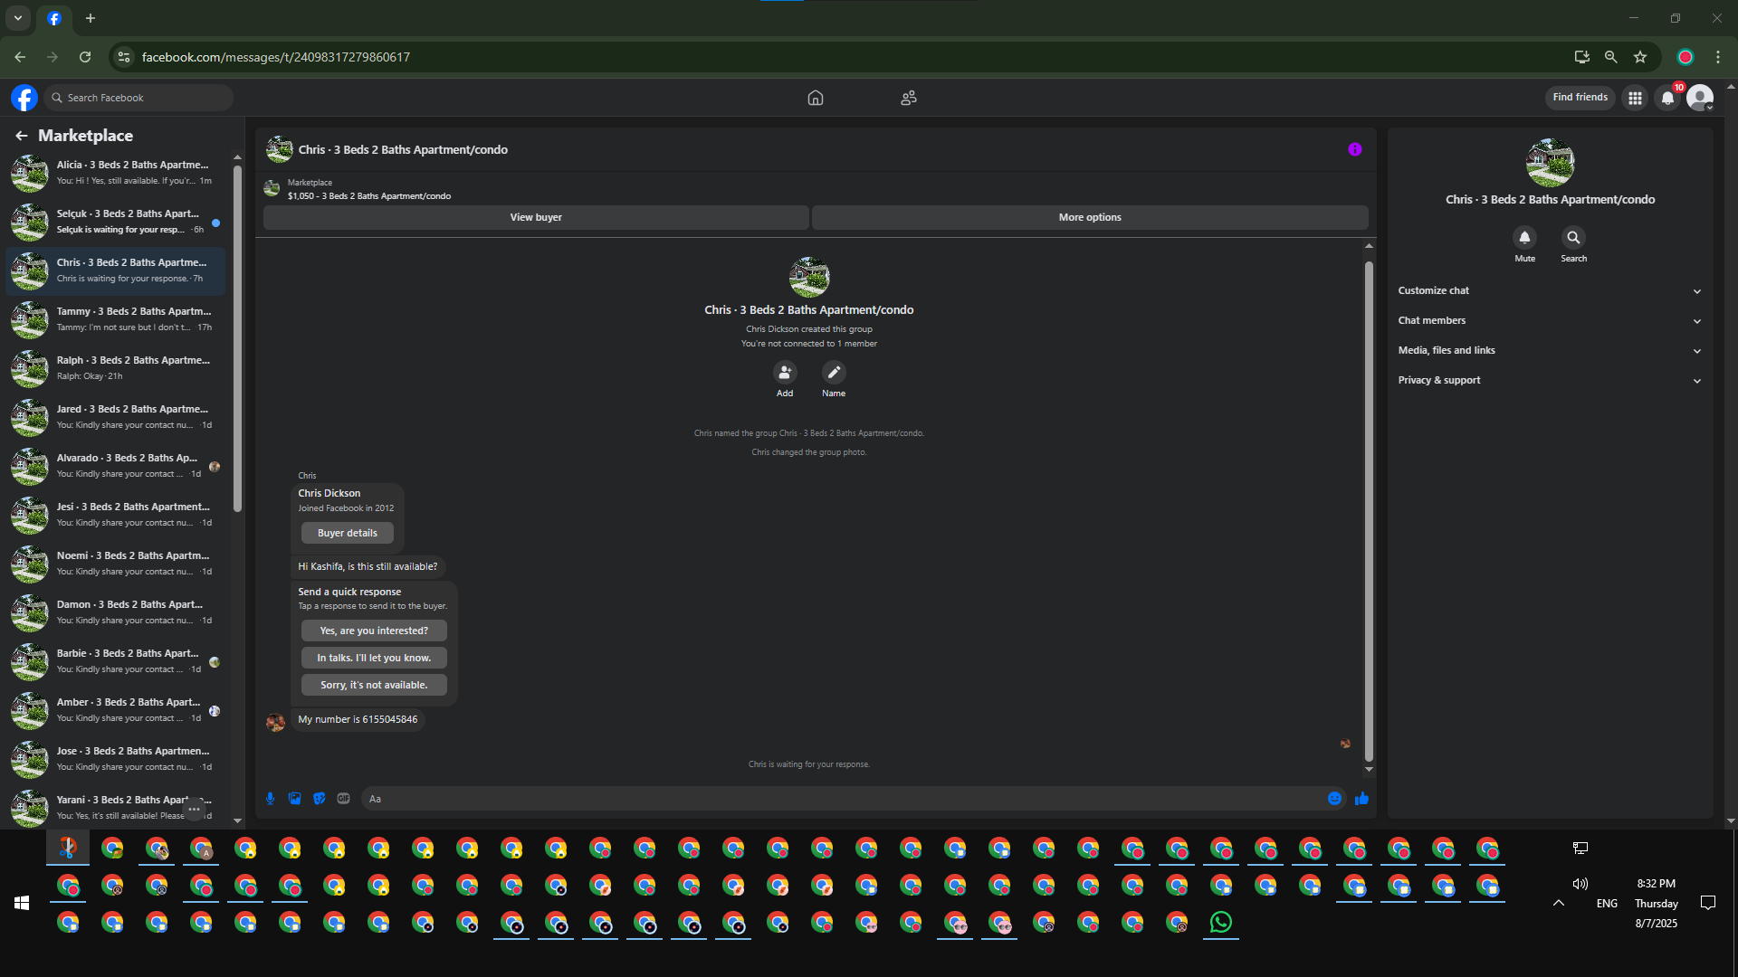Open the Ralph conversation
The image size is (1738, 977).
coord(116,368)
